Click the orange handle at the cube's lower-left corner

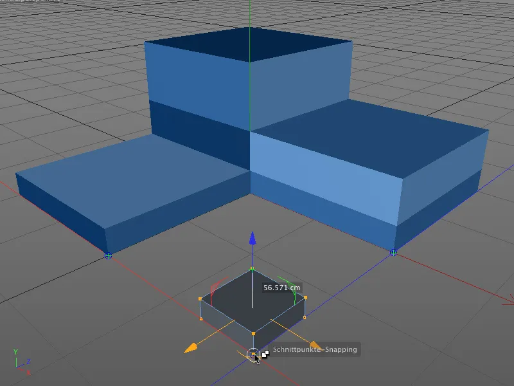coord(201,318)
